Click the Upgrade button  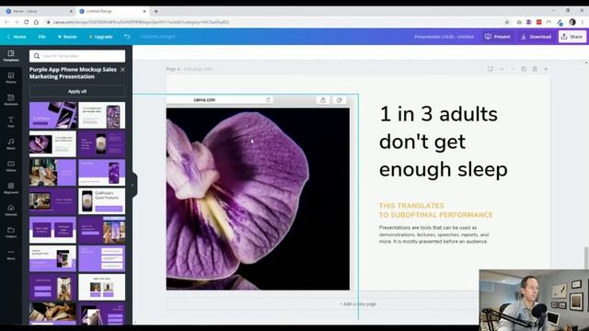100,37
